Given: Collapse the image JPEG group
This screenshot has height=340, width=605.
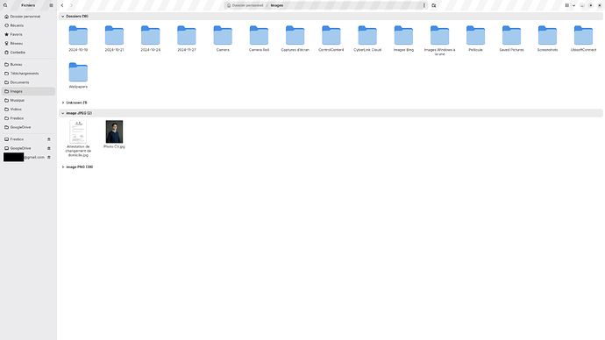Looking at the screenshot, I should tap(63, 113).
